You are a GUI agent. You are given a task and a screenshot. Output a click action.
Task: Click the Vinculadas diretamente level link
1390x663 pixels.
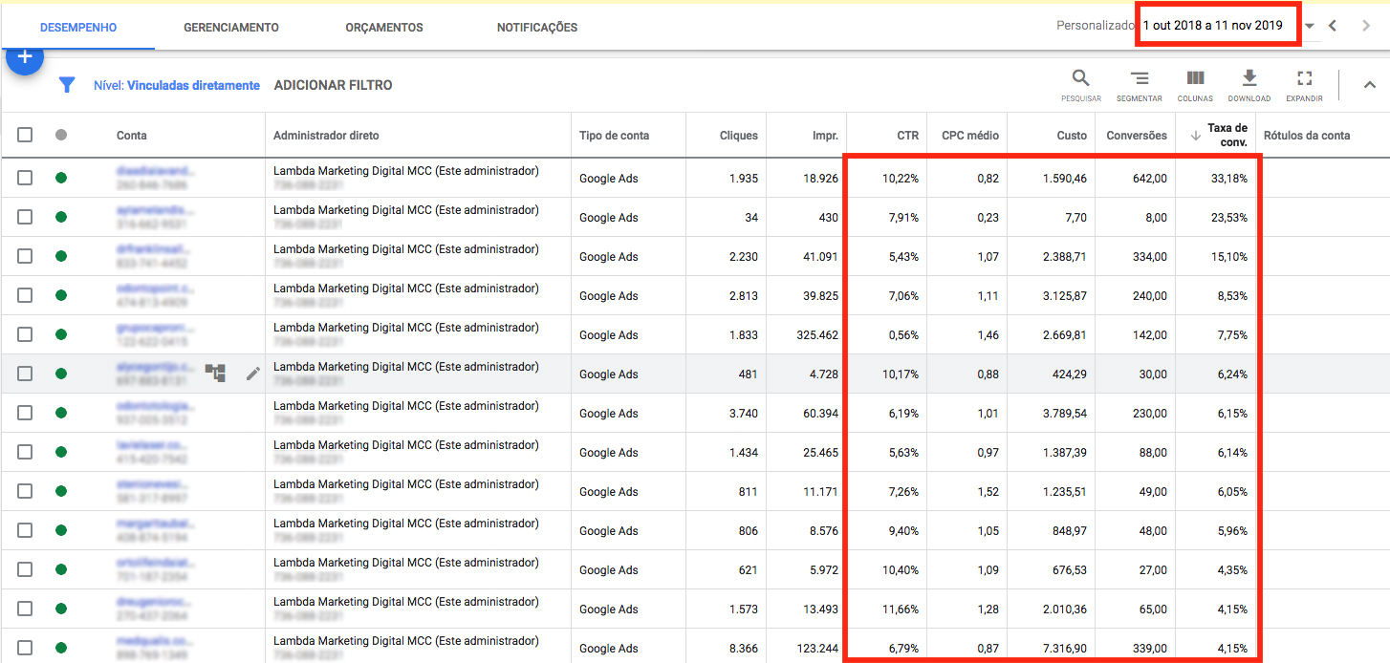(193, 85)
